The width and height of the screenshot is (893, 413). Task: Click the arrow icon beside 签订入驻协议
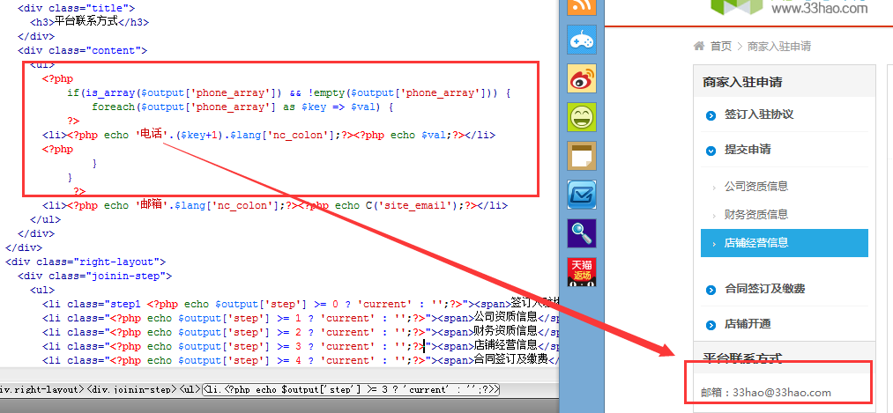pos(711,115)
